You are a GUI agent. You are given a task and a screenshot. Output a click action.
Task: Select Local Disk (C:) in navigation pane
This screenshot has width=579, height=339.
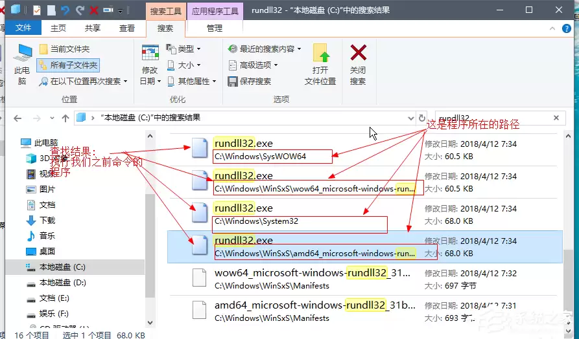coord(75,267)
